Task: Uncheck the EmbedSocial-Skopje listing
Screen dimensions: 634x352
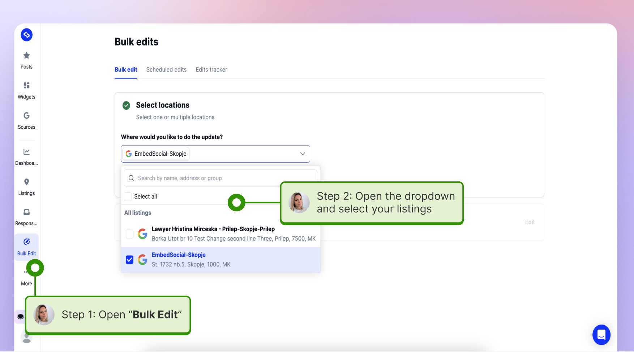Action: click(x=129, y=260)
